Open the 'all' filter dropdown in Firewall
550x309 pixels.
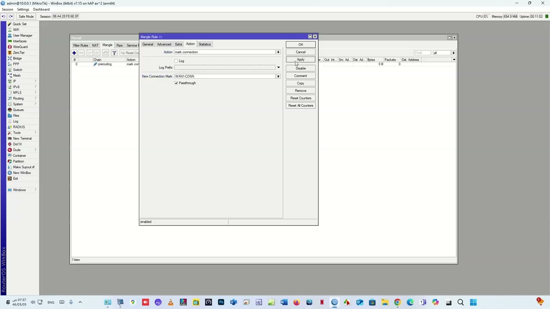click(453, 53)
